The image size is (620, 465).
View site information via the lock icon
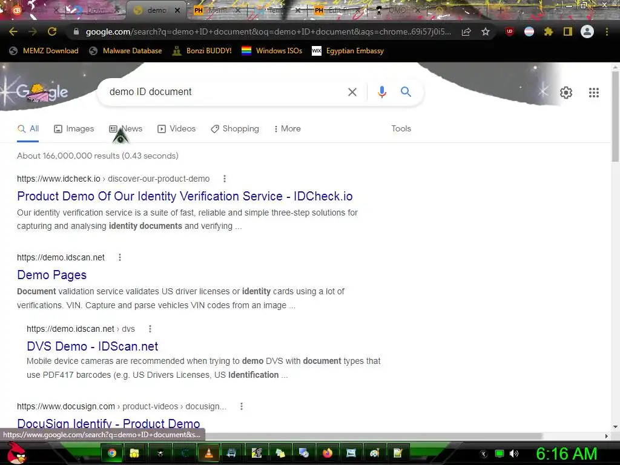(x=76, y=31)
